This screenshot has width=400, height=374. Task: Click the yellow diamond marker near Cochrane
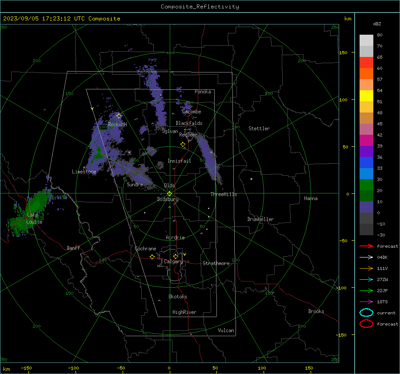(152, 257)
